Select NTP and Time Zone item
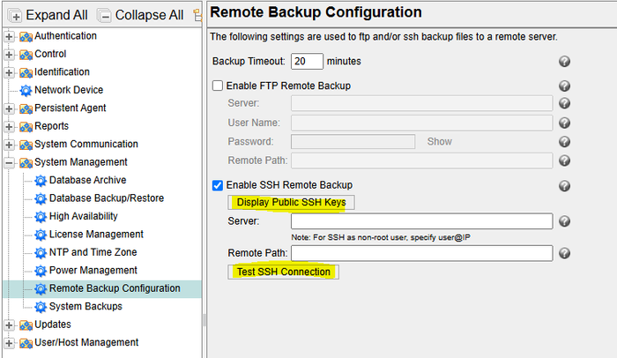Screen dimensions: 617x358 tap(93, 252)
